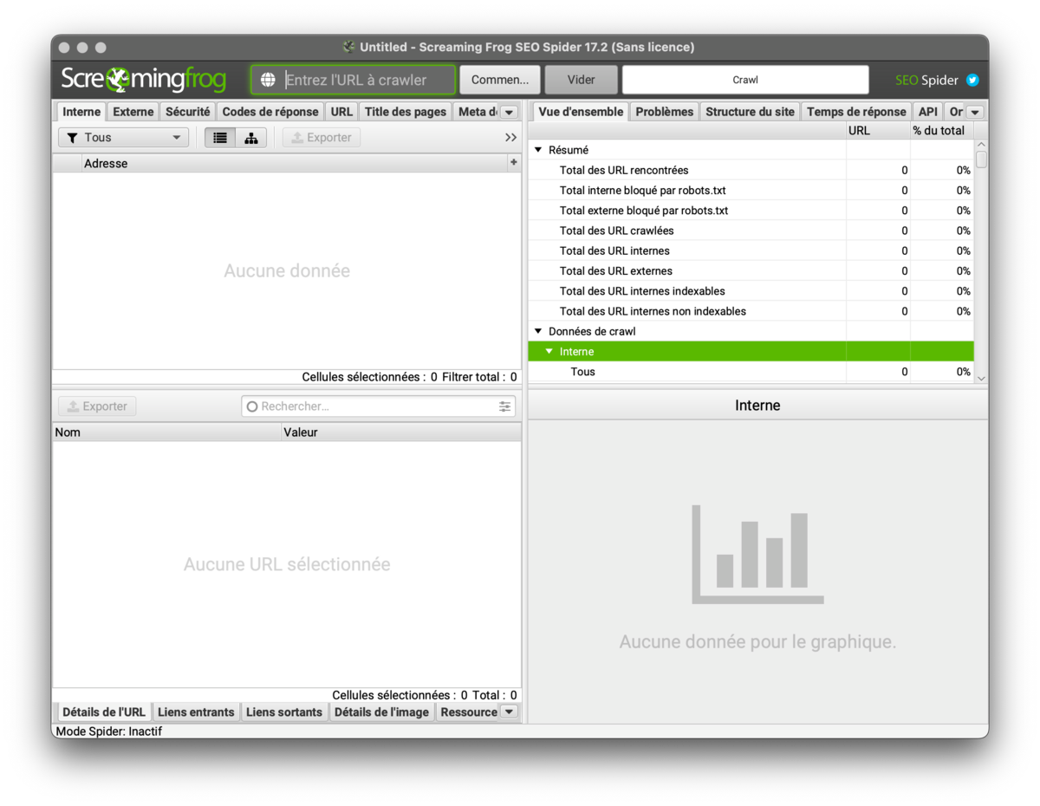Select "Total externe bloqué par robots.txt" row
Viewport: 1040px width, 806px height.
(x=751, y=210)
